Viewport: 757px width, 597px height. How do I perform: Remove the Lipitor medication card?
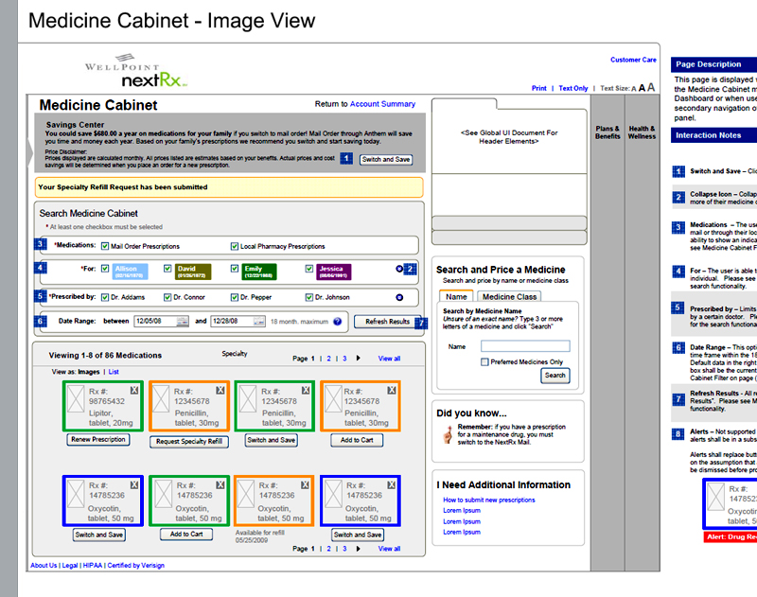pos(134,390)
